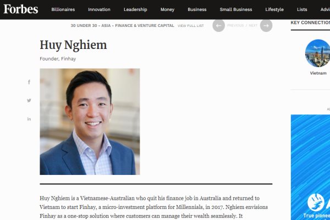Go to previous profile left arrow
330x220 pixels.
219,26
